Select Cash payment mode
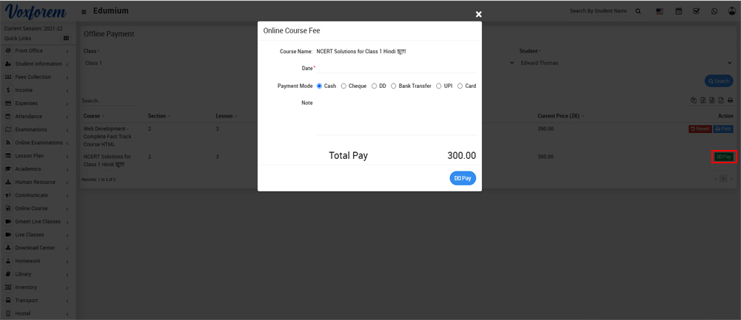The image size is (741, 320). [x=320, y=86]
